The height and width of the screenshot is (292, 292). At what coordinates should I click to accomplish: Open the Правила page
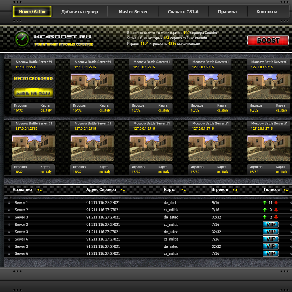(x=227, y=12)
